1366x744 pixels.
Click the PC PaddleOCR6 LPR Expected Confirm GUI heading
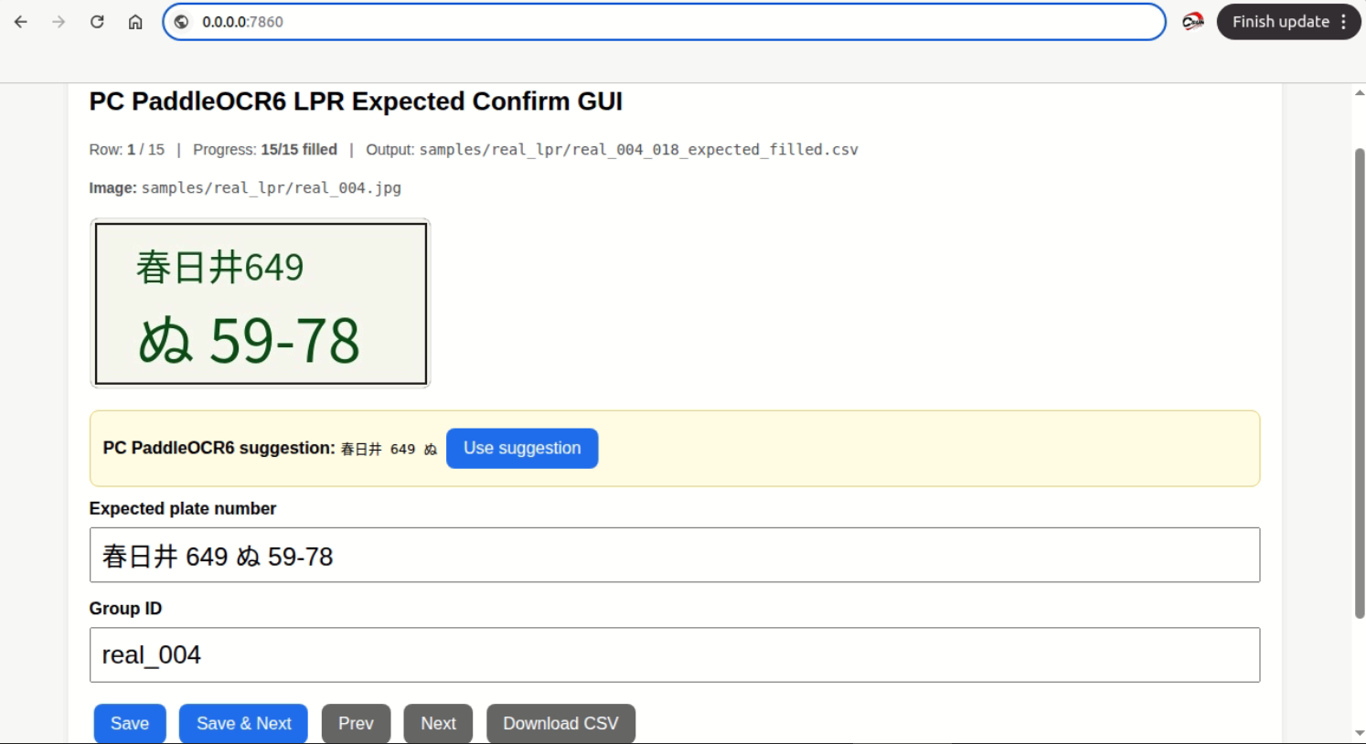(356, 101)
